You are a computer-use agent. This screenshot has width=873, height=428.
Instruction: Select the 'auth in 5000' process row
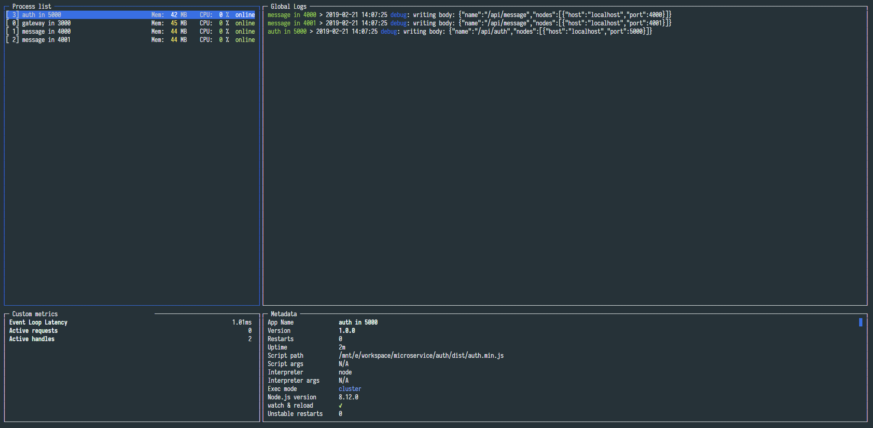pos(130,15)
